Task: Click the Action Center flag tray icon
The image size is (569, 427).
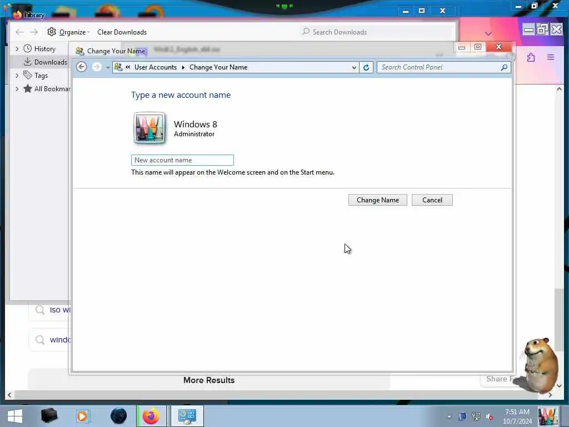Action: coord(462,416)
